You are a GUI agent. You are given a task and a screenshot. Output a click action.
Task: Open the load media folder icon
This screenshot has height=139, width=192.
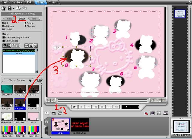[x=40, y=80]
